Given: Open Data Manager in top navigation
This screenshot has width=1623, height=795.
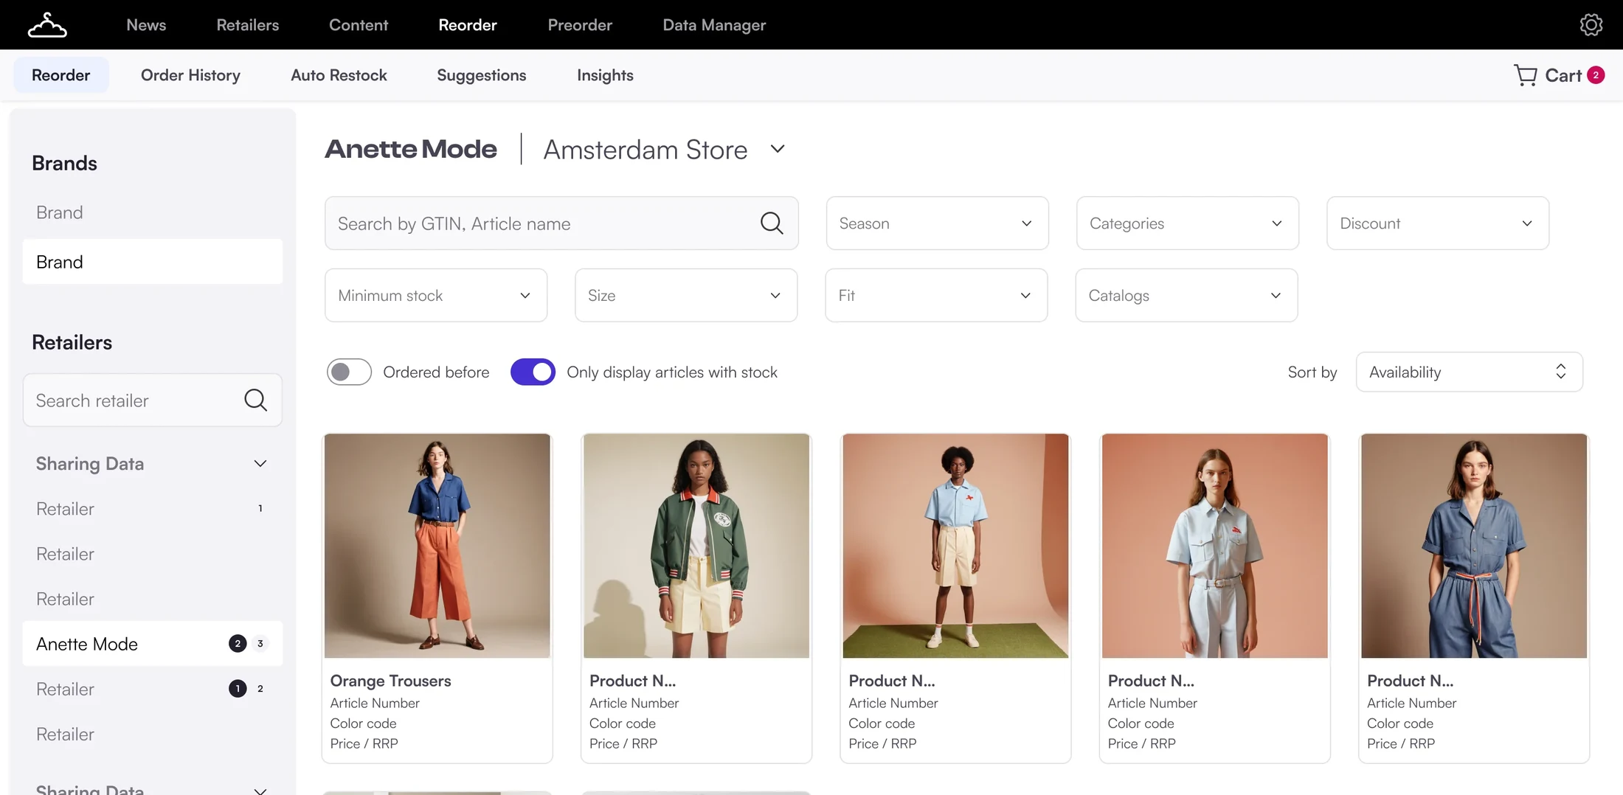Looking at the screenshot, I should click(714, 25).
